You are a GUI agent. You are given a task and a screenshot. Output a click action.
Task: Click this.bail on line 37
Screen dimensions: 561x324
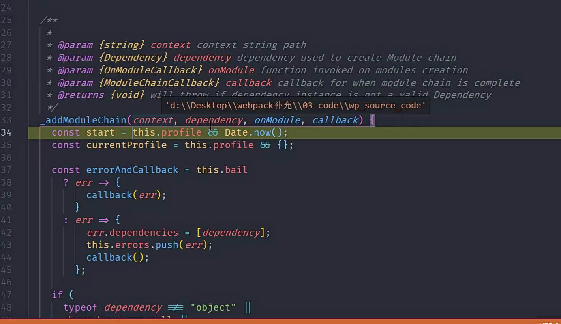221,170
